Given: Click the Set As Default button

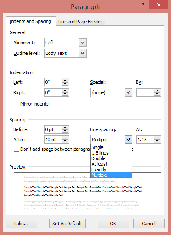Looking at the screenshot, I should [67, 224].
